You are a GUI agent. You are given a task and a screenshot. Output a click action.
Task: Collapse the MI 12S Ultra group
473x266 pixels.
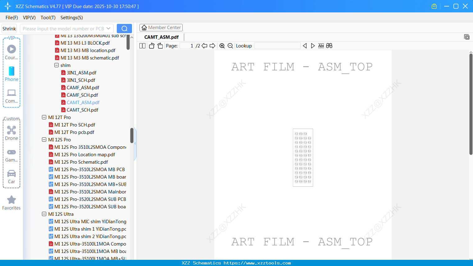pyautogui.click(x=44, y=214)
